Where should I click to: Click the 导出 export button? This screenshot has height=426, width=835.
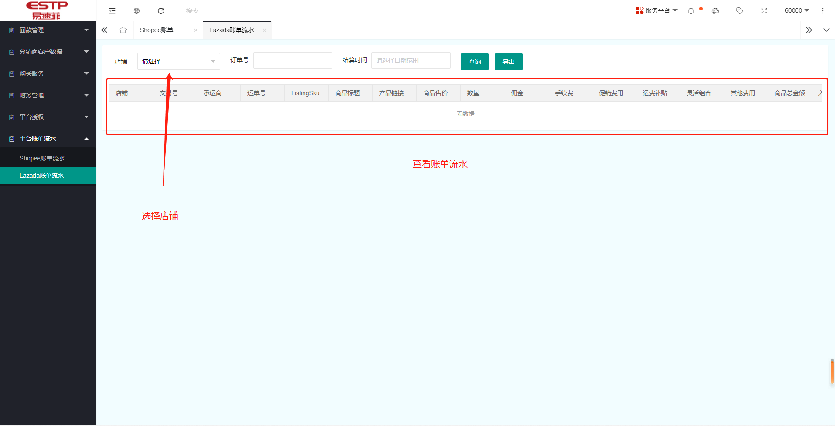(508, 61)
